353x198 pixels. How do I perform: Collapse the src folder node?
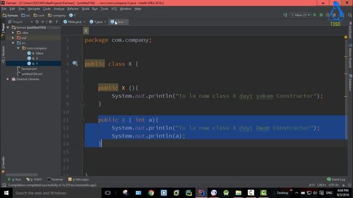tap(13, 43)
